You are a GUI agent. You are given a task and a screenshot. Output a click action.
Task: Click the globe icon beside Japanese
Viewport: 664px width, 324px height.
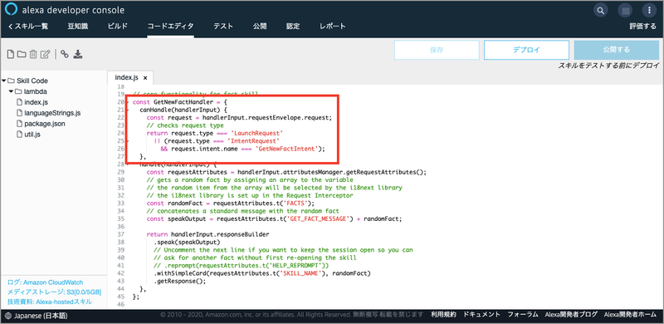click(x=9, y=316)
